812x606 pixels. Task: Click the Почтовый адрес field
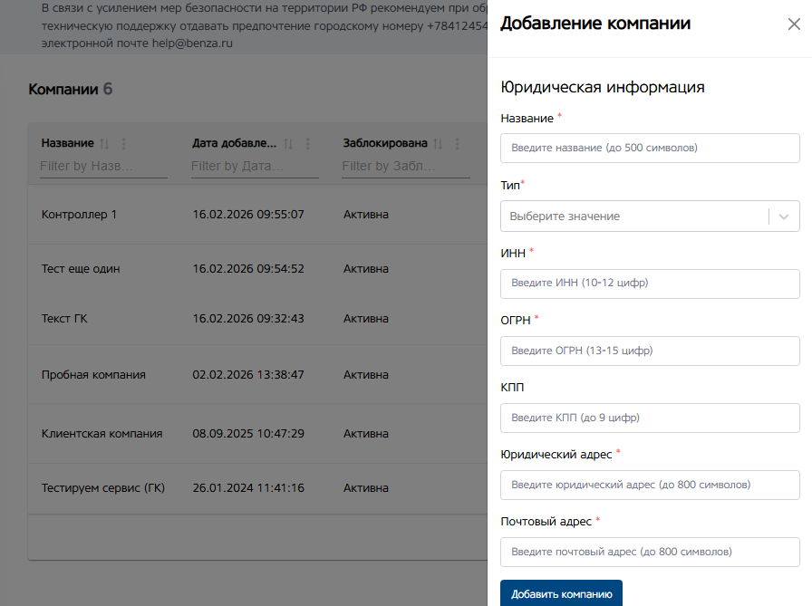tap(650, 552)
